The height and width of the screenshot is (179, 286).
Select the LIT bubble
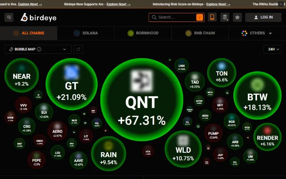point(86,136)
